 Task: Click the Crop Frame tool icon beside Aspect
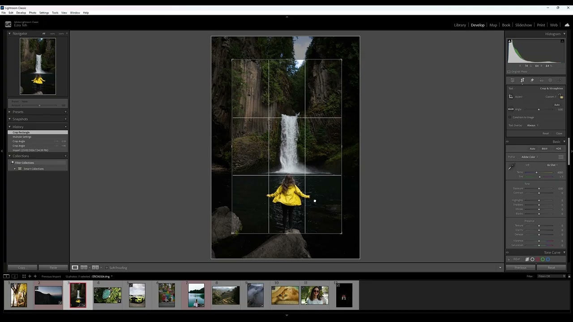click(511, 97)
